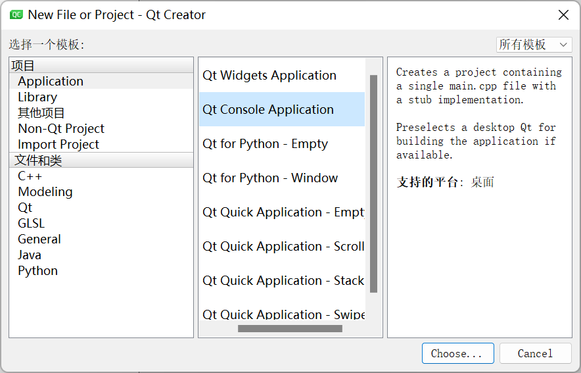The width and height of the screenshot is (581, 373).
Task: Pick the Import Project category
Action: (x=101, y=144)
